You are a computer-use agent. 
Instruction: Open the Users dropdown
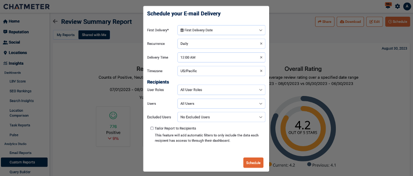click(x=222, y=103)
